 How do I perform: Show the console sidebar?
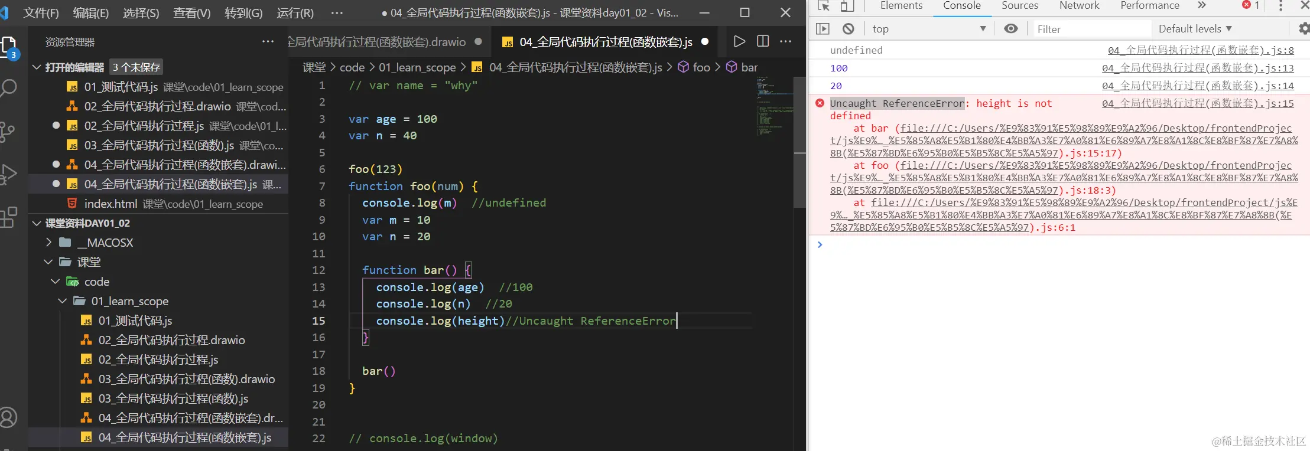click(x=823, y=28)
